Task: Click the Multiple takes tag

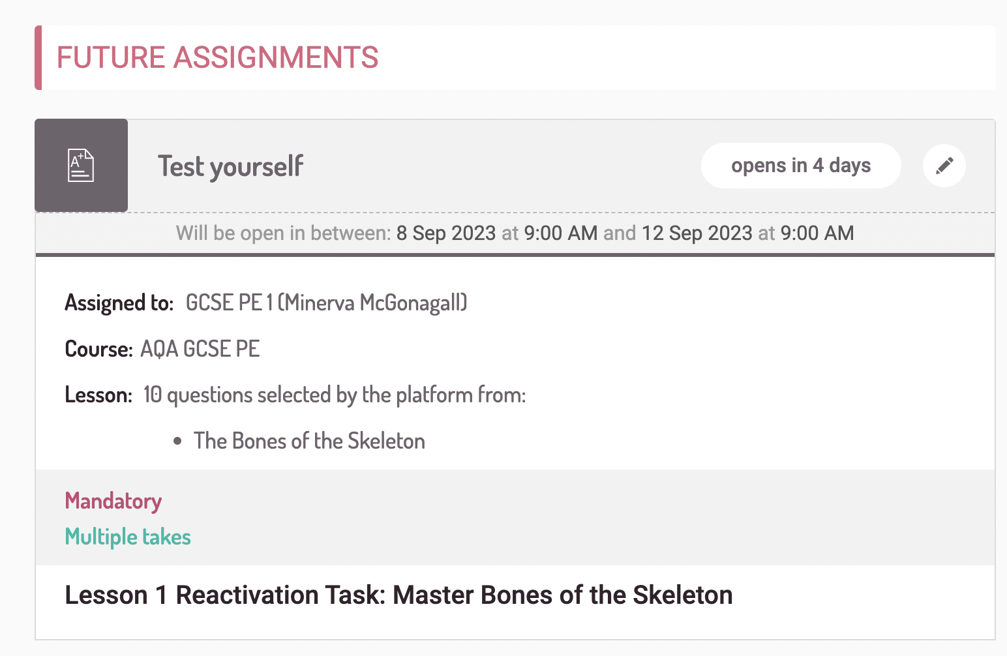Action: pyautogui.click(x=128, y=537)
